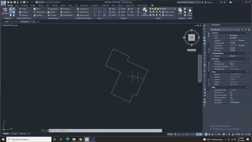252x142 pixels.
Task: Add a new drawing tab with plus
Action: click(x=38, y=22)
